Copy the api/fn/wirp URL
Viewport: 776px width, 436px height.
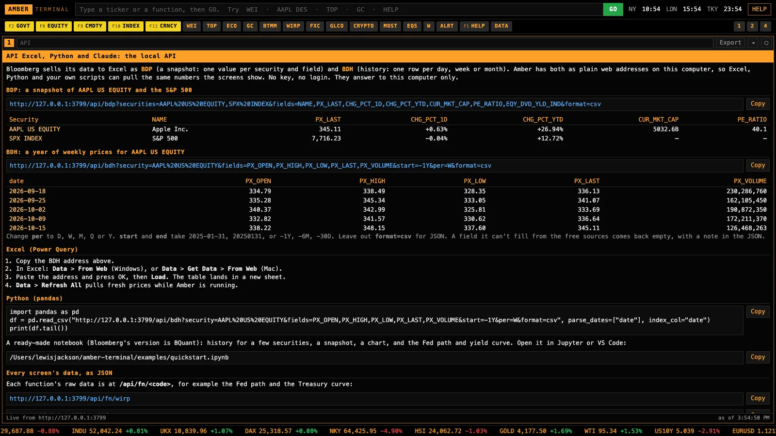(758, 398)
